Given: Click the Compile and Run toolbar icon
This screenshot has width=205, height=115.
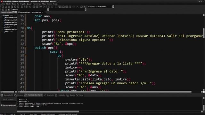Looking at the screenshot, I should pos(67,7).
